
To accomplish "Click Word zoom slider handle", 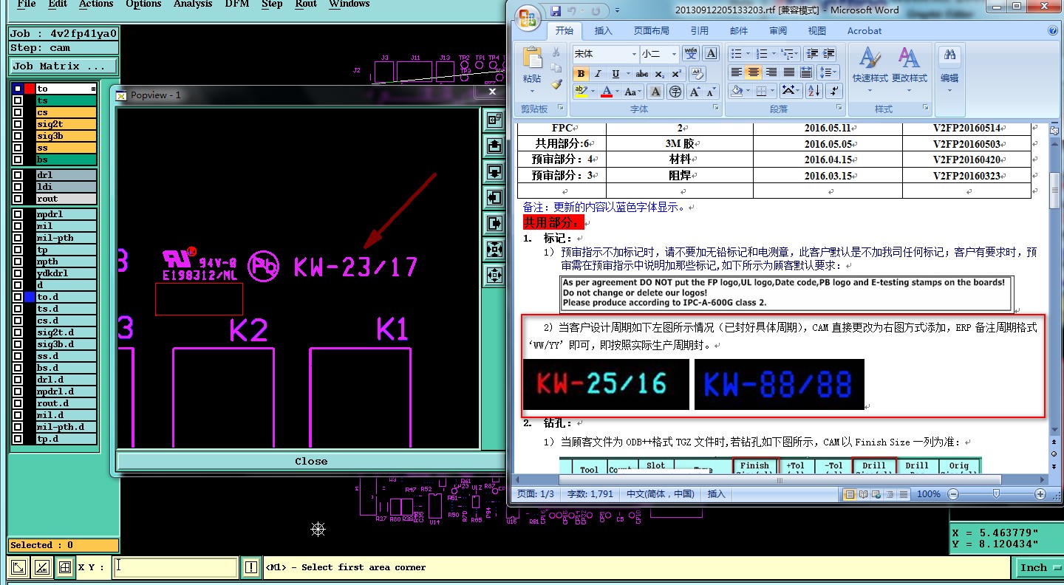I will click(996, 494).
